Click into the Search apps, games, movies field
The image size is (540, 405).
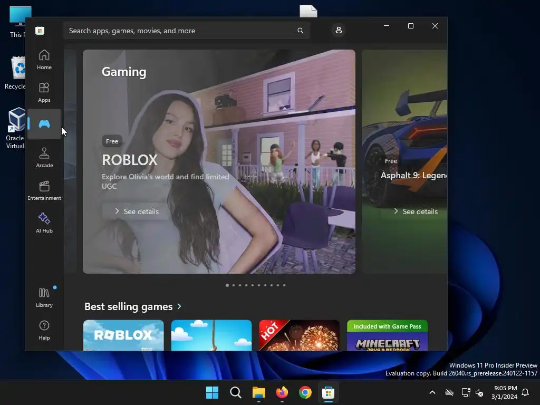[x=186, y=31]
